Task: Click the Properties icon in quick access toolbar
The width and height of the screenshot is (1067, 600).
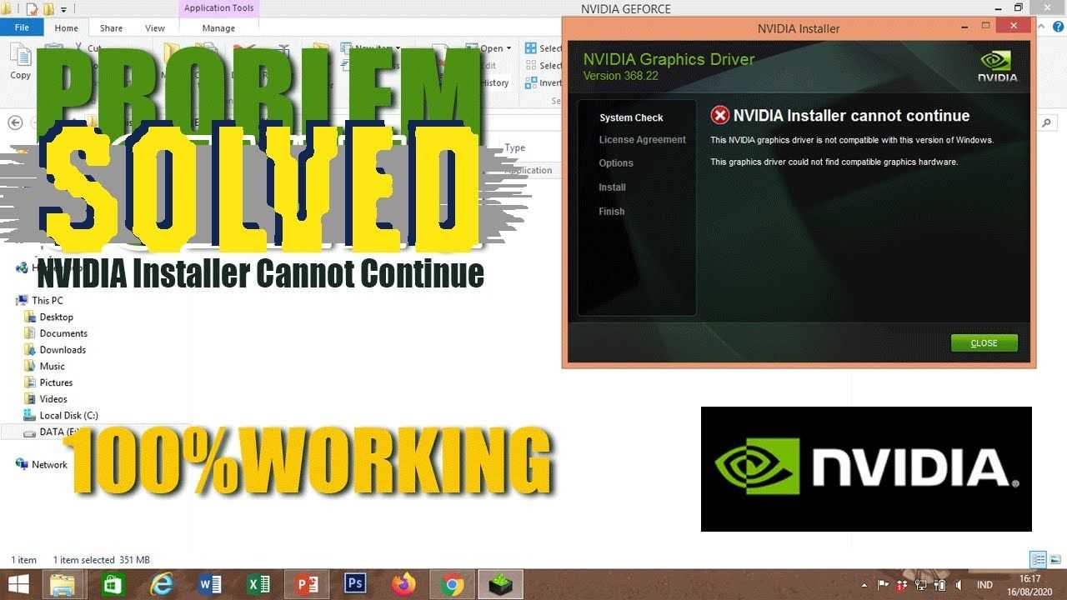Action: (x=32, y=9)
